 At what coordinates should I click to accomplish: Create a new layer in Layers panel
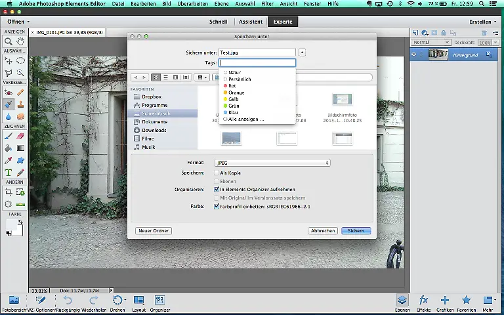(415, 33)
